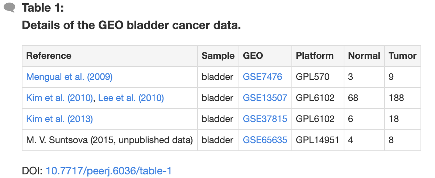Click the Table 1: title text
Screen dimensions: 435x178
[x=43, y=8]
